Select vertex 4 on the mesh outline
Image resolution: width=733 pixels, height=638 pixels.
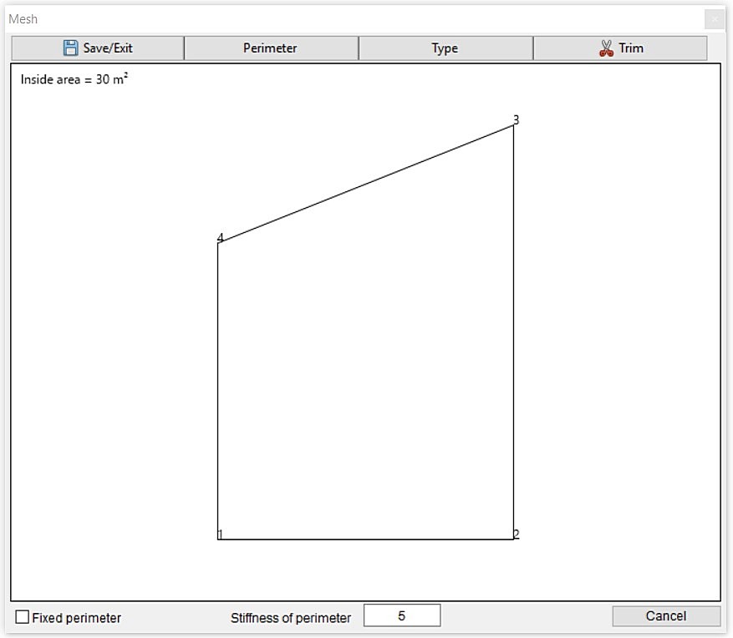[219, 242]
